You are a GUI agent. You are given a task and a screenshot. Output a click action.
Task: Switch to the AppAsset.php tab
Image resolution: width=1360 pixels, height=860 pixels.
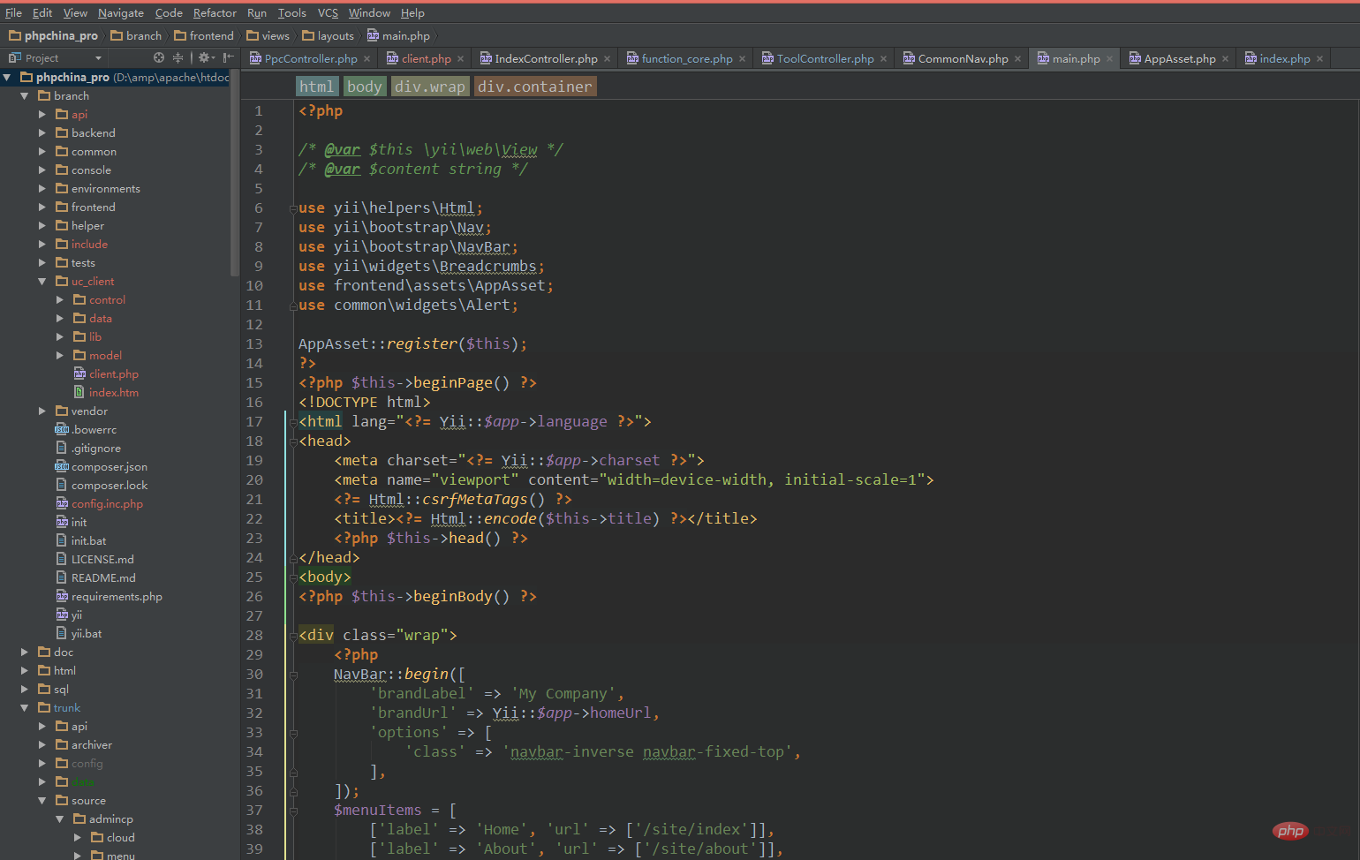coord(1180,59)
